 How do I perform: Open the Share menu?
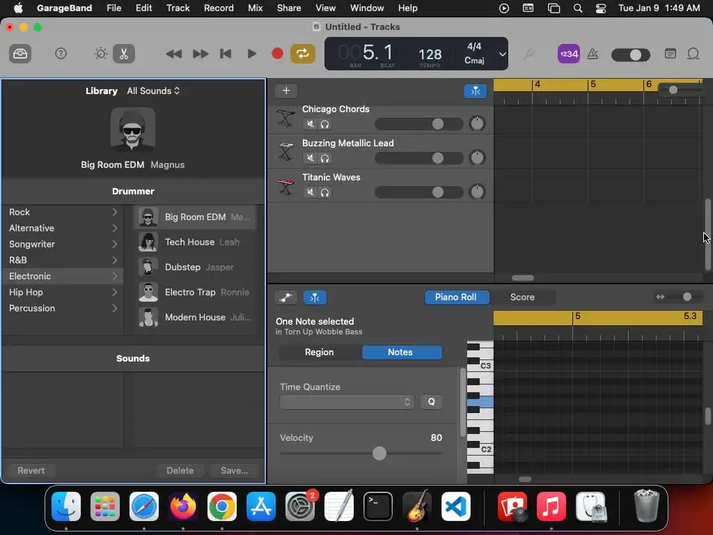289,8
